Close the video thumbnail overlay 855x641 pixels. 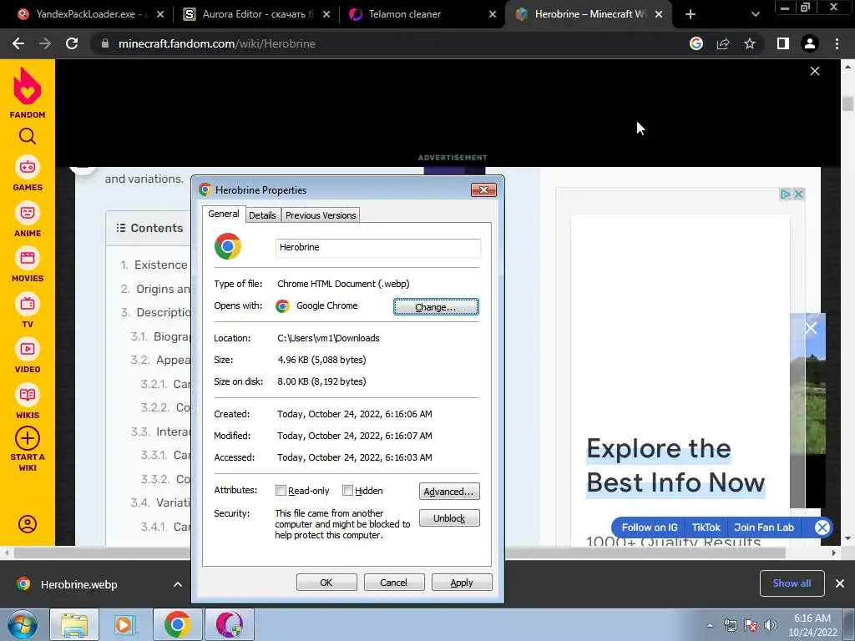pyautogui.click(x=811, y=328)
